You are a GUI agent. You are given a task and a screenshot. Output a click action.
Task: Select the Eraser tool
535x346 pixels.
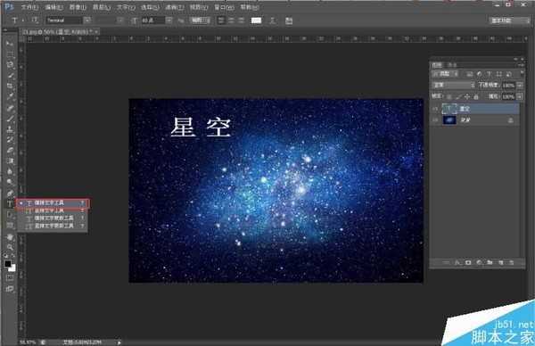(10, 150)
